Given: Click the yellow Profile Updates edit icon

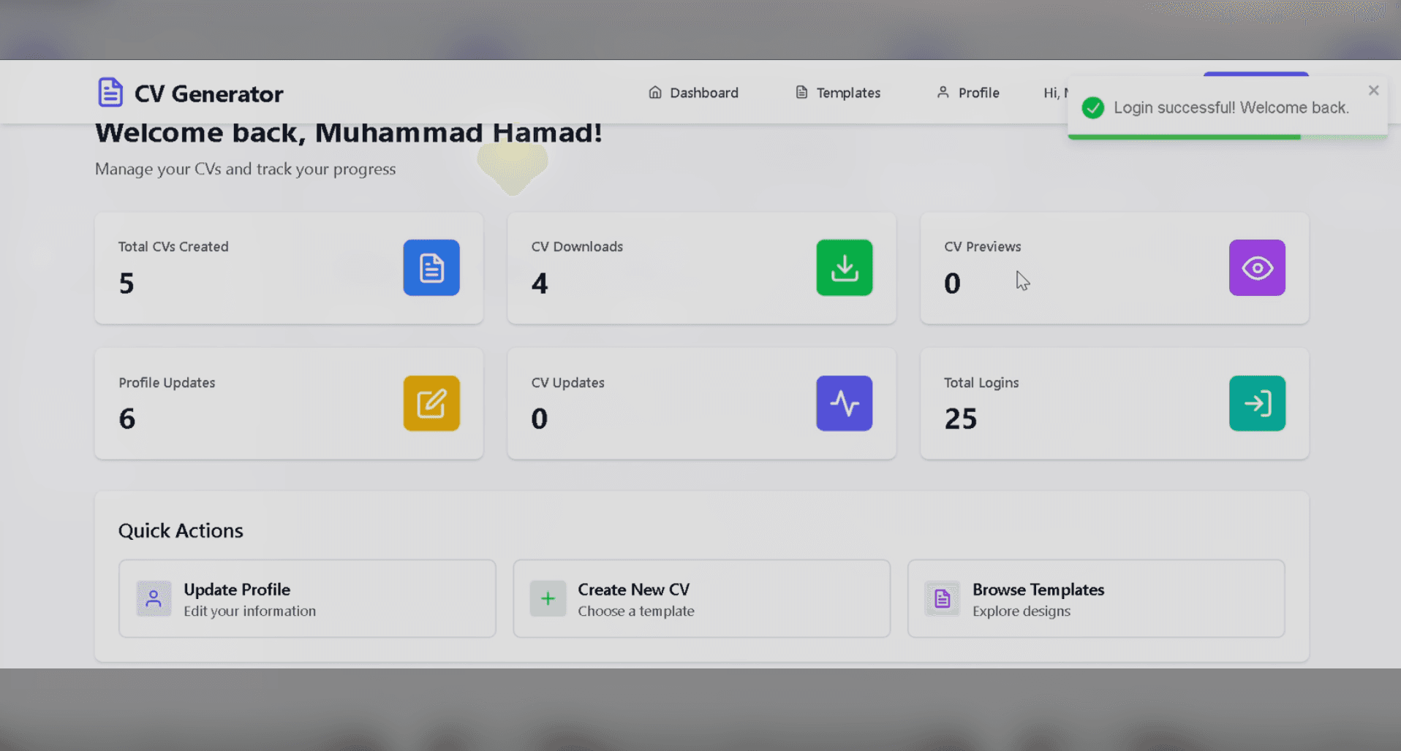Looking at the screenshot, I should (431, 403).
